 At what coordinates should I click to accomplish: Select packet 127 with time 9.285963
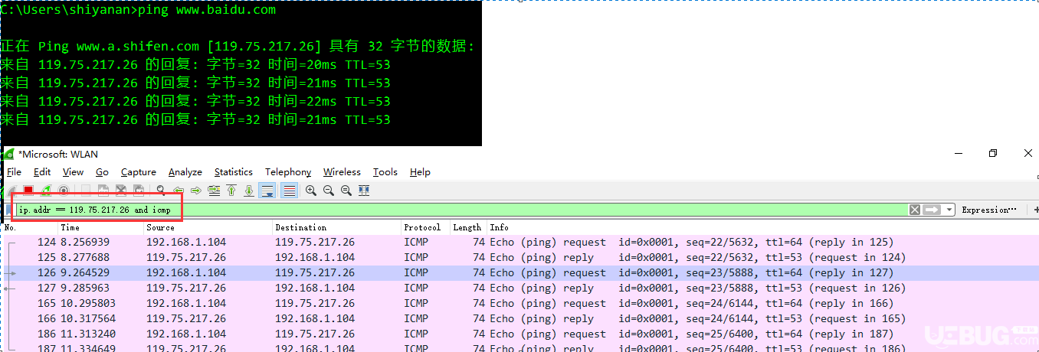tap(520, 288)
